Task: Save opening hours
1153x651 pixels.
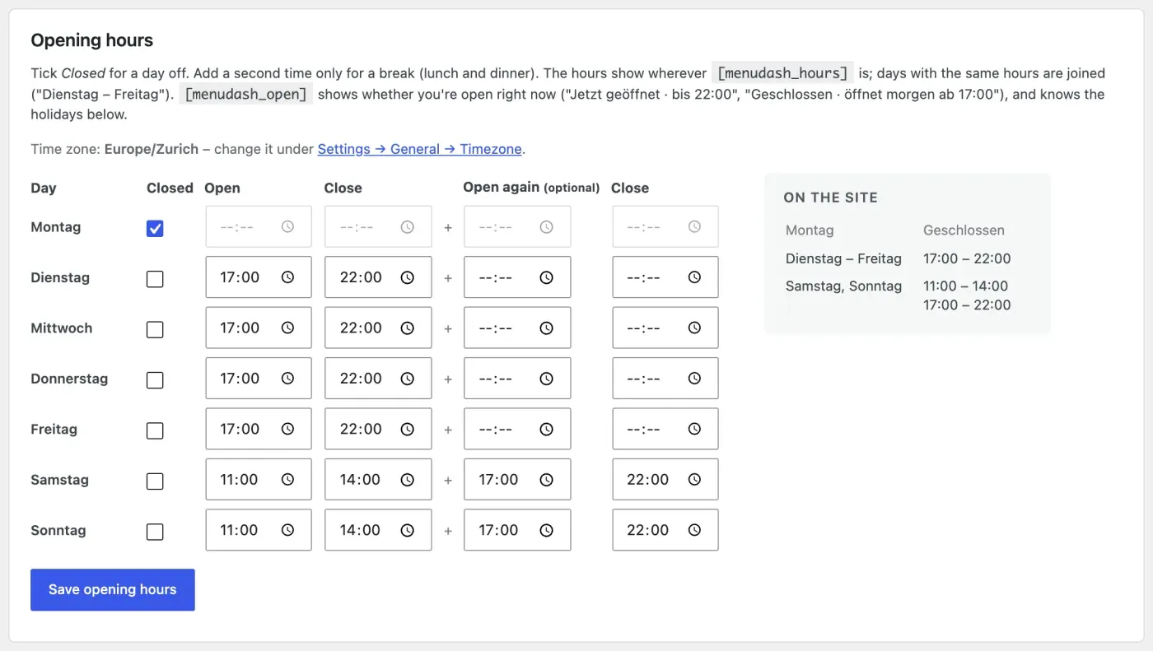Action: [x=113, y=589]
